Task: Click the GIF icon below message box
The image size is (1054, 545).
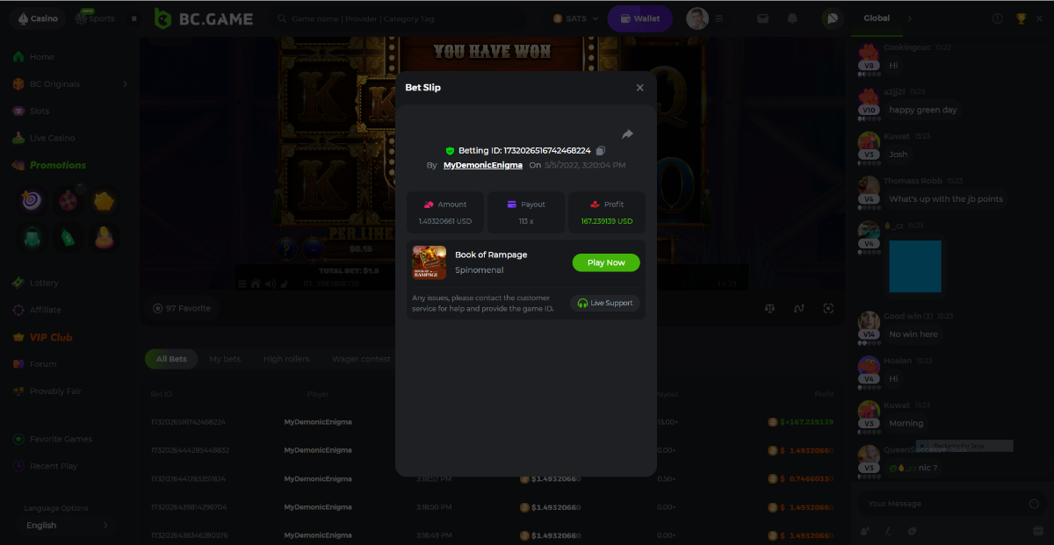Action: point(1038,531)
